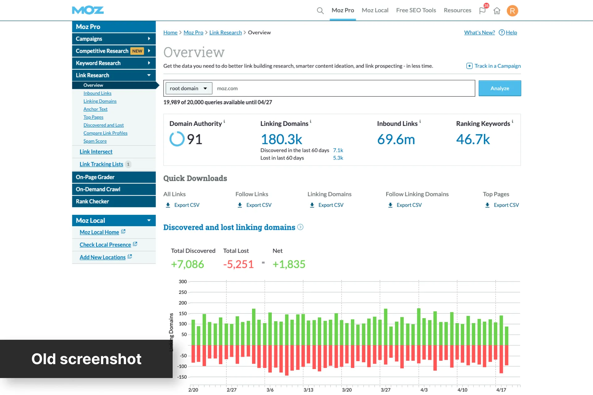The height and width of the screenshot is (395, 593).
Task: Open notifications flag icon with badge
Action: click(482, 10)
